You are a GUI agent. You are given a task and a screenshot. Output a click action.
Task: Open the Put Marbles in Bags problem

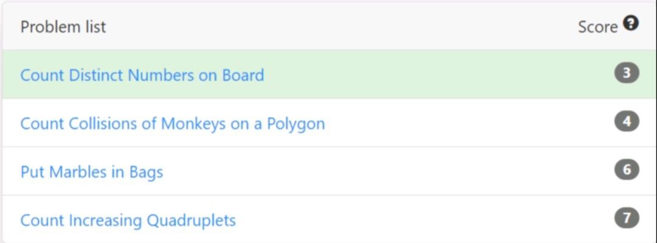pos(92,173)
